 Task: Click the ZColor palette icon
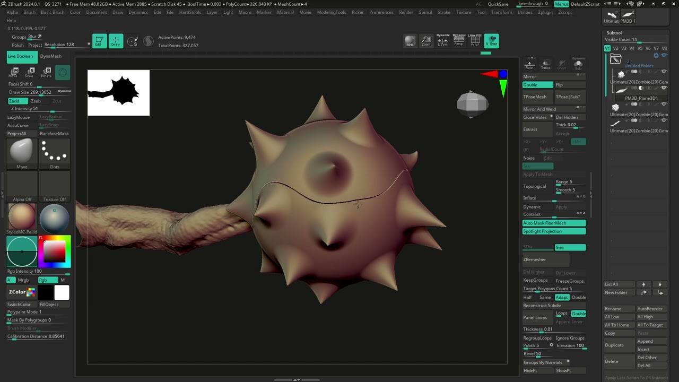pos(22,292)
